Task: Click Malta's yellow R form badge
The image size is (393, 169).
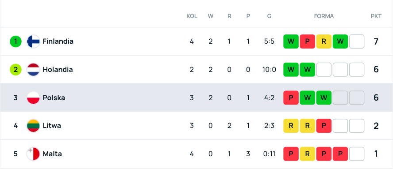Action: click(x=307, y=154)
